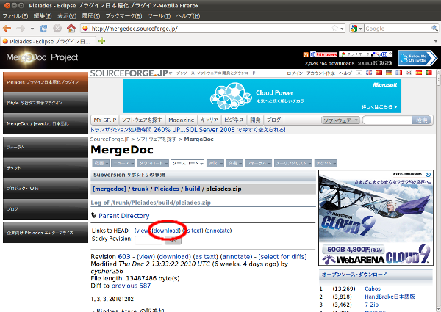
Task: Open the フォーラム sidebar button
Action: 46,147
